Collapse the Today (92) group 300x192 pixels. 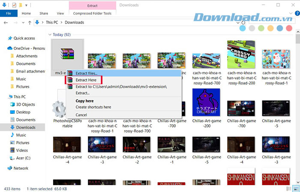pos(50,34)
